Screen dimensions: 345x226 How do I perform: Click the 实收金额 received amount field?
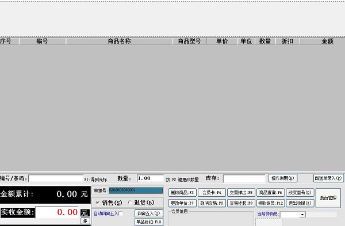tap(57, 212)
